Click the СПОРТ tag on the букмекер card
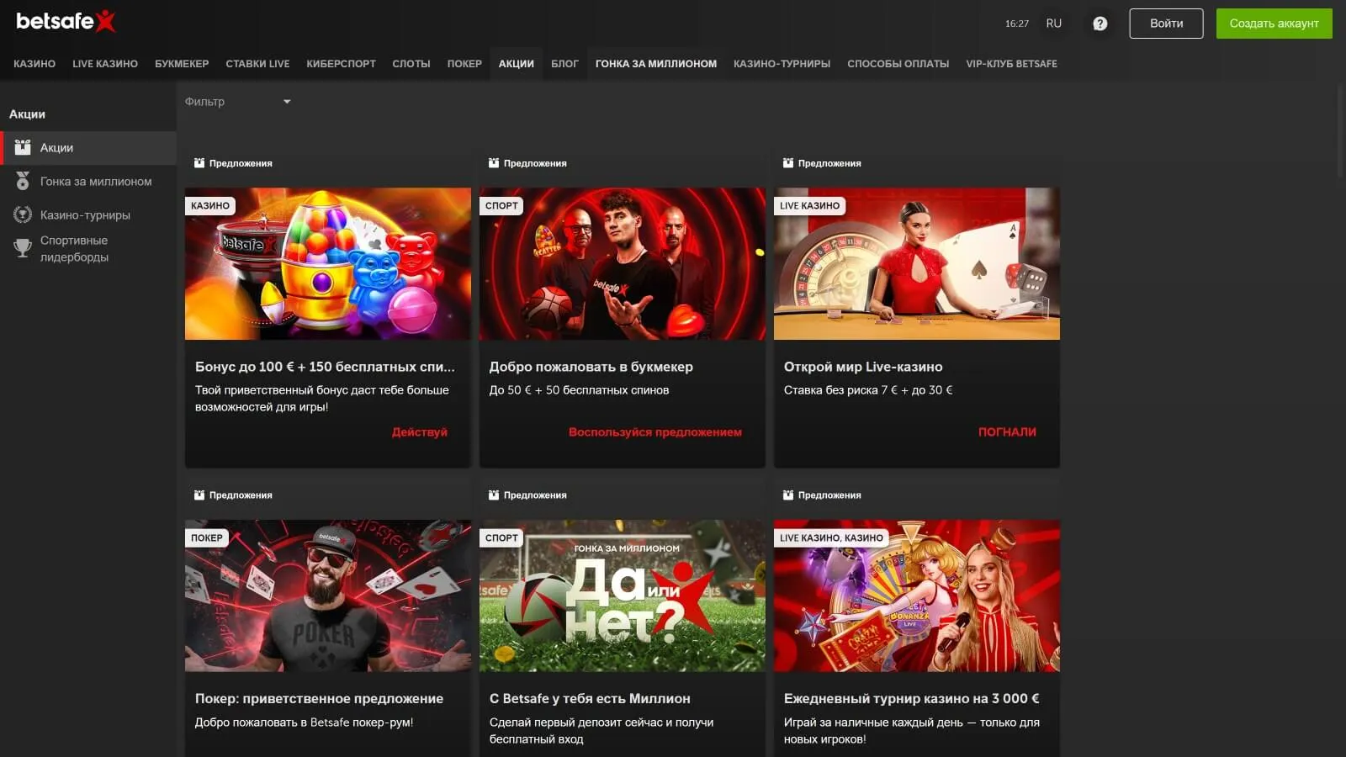1346x757 pixels. (501, 206)
